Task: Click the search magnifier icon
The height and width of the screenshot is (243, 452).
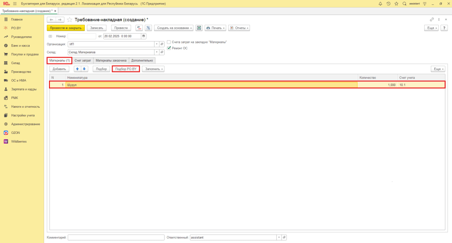Action: [404, 4]
